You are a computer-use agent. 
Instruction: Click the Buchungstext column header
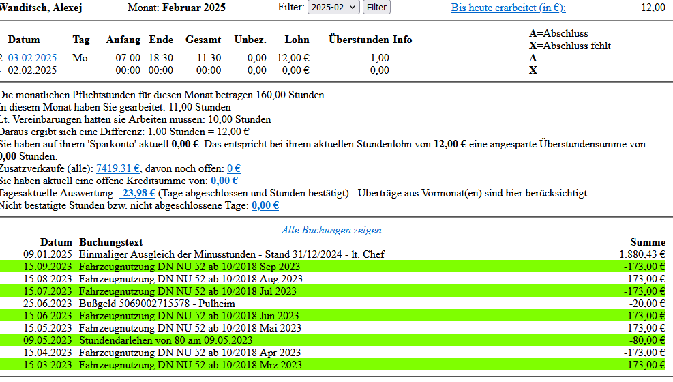pyautogui.click(x=110, y=242)
